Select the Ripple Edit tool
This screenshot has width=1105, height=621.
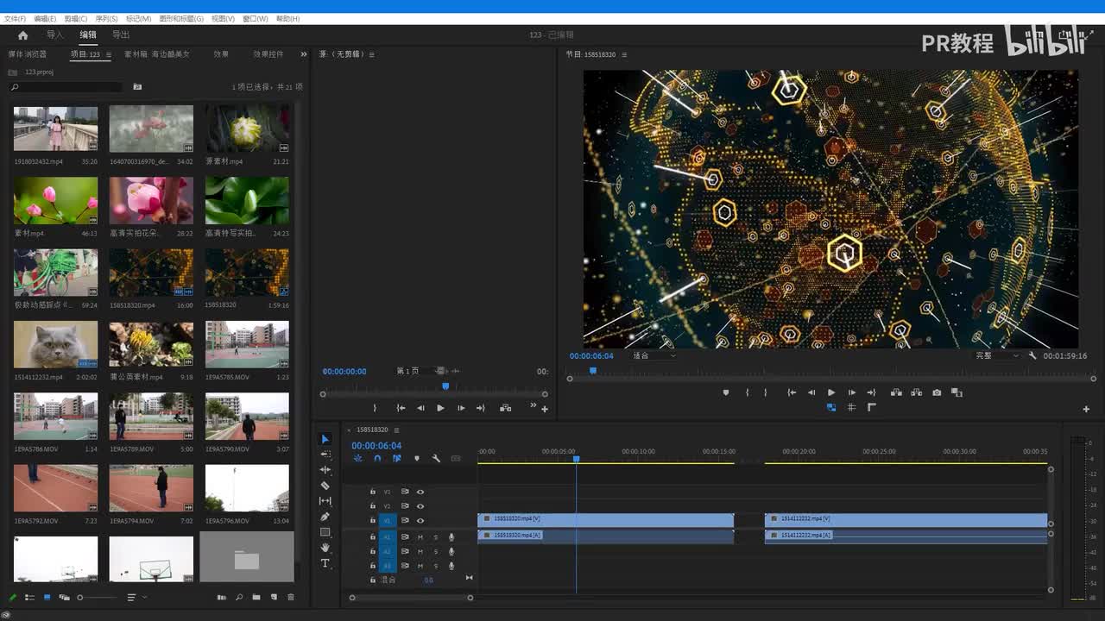[x=325, y=470]
